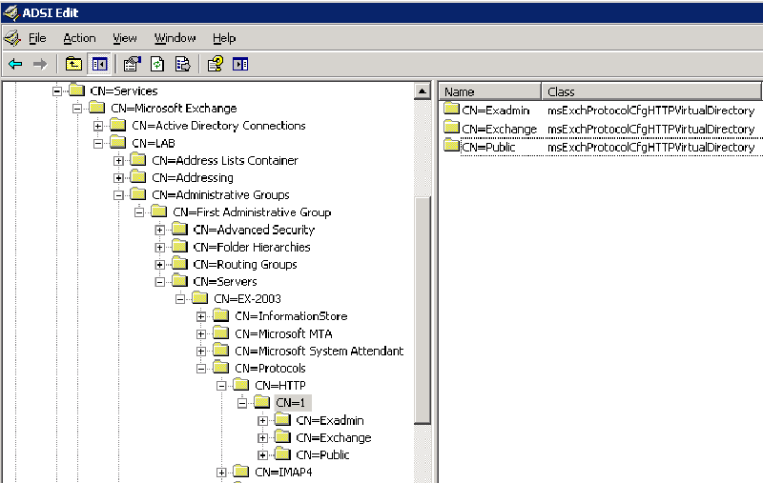Screen dimensions: 763x483
Task: Toggle the Show/Hide Action Pane icon
Action: pos(240,64)
